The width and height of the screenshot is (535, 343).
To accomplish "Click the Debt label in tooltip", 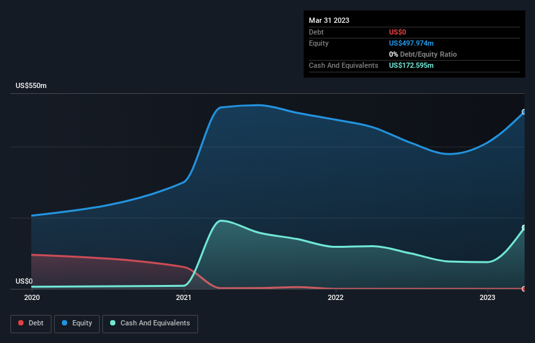I will pyautogui.click(x=316, y=32).
